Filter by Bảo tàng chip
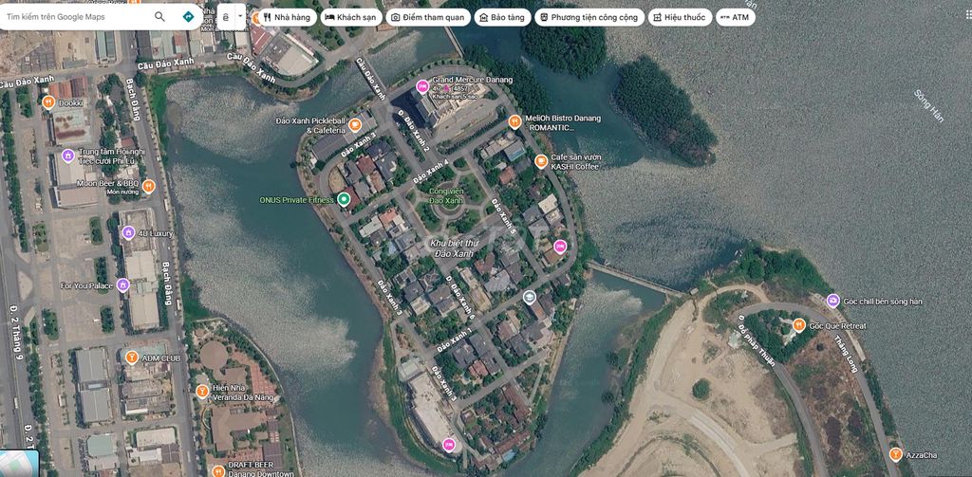Screen dimensions: 972x477 click(503, 17)
